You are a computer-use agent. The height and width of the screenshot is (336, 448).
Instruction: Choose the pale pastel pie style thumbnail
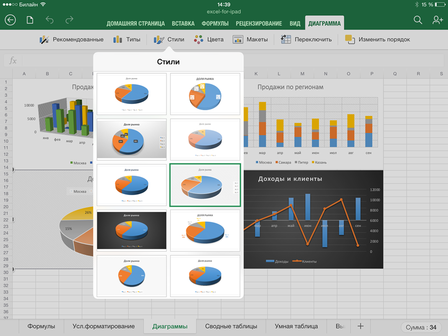click(x=205, y=139)
